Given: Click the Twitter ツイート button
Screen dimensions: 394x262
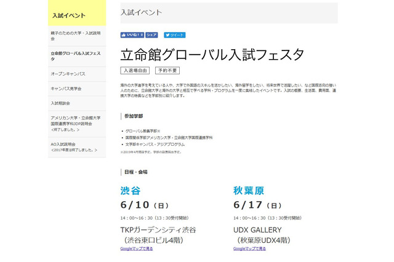Looking at the screenshot, I should [175, 35].
